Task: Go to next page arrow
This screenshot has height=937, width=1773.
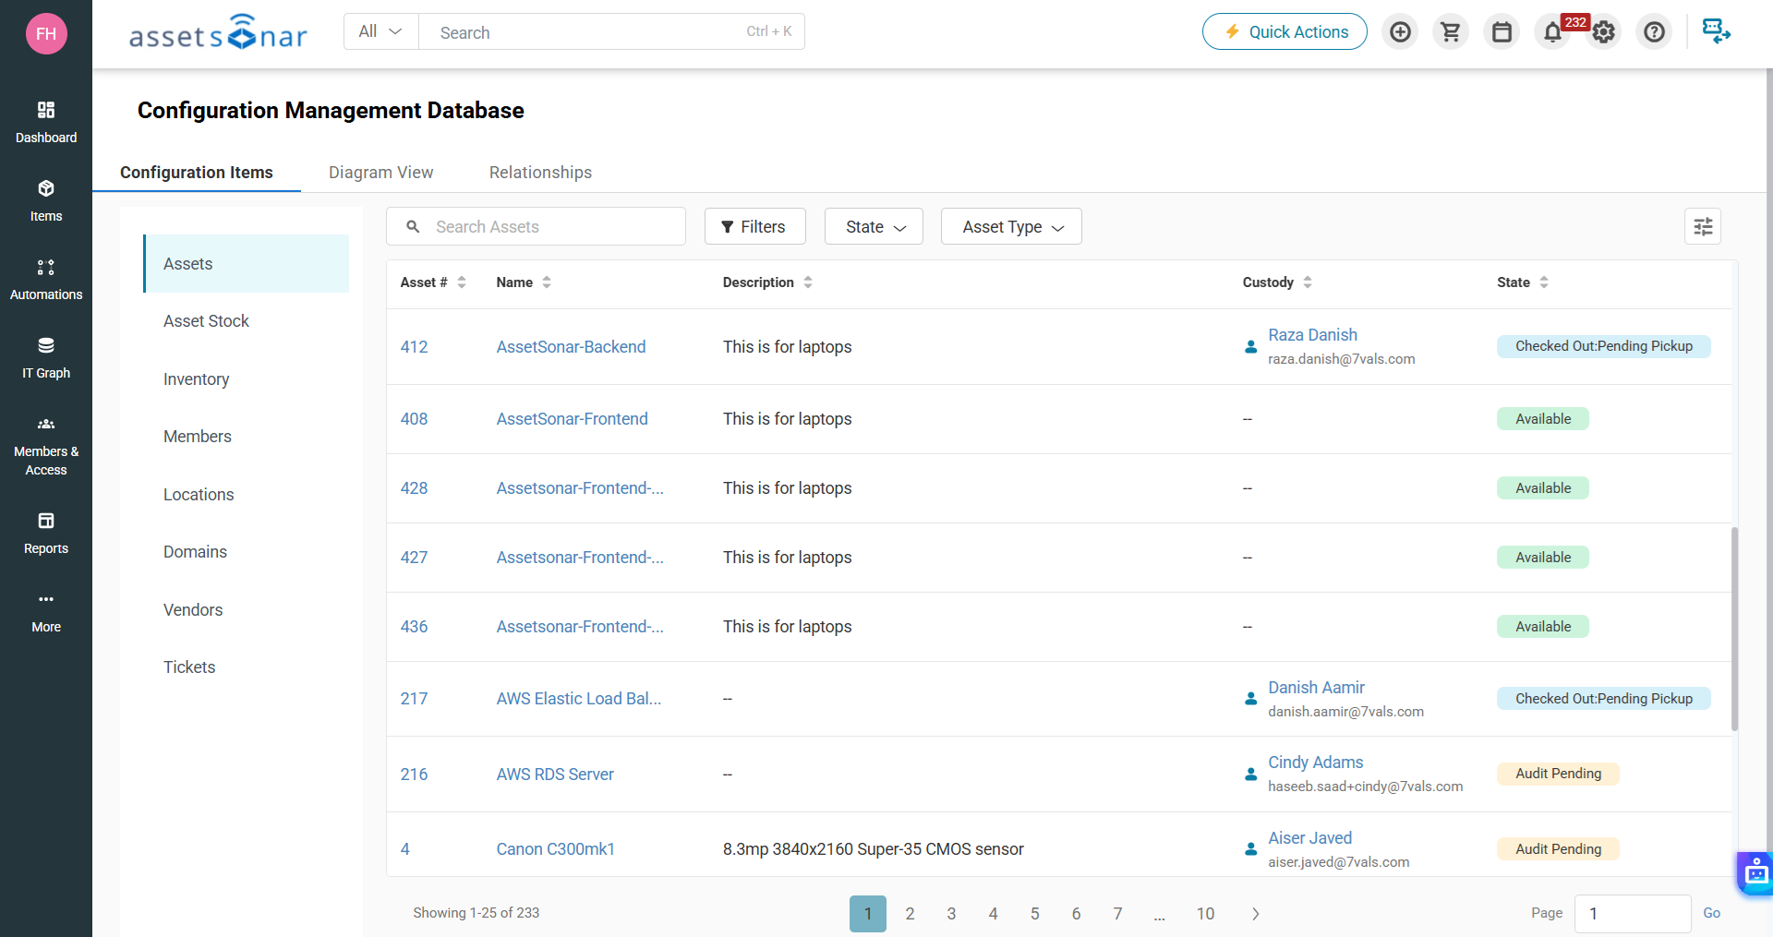Action: pyautogui.click(x=1255, y=914)
